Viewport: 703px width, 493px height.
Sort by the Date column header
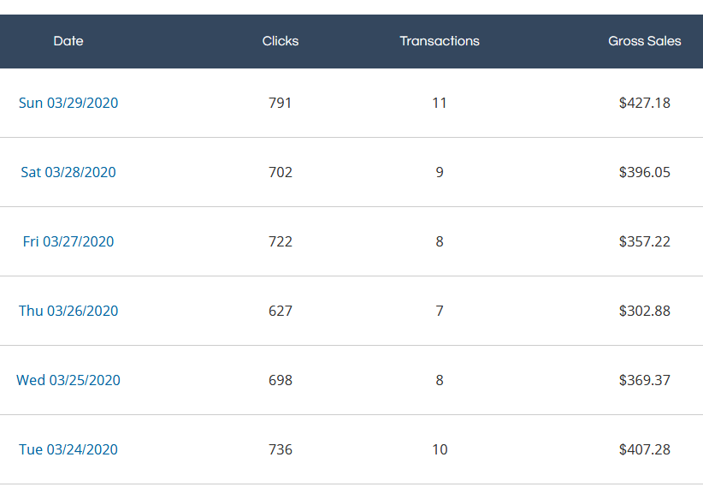pos(68,41)
